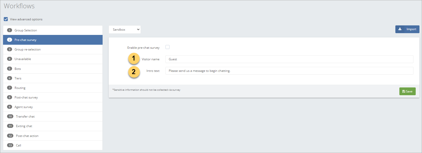Click the download icon on Import button
422x153 pixels.
pyautogui.click(x=400, y=29)
